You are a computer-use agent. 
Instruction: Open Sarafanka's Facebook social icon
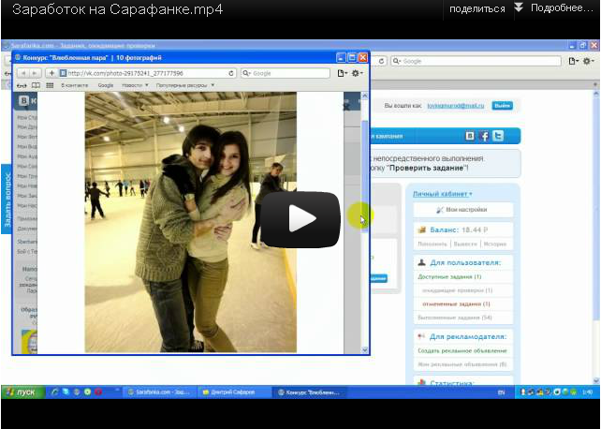coord(484,136)
